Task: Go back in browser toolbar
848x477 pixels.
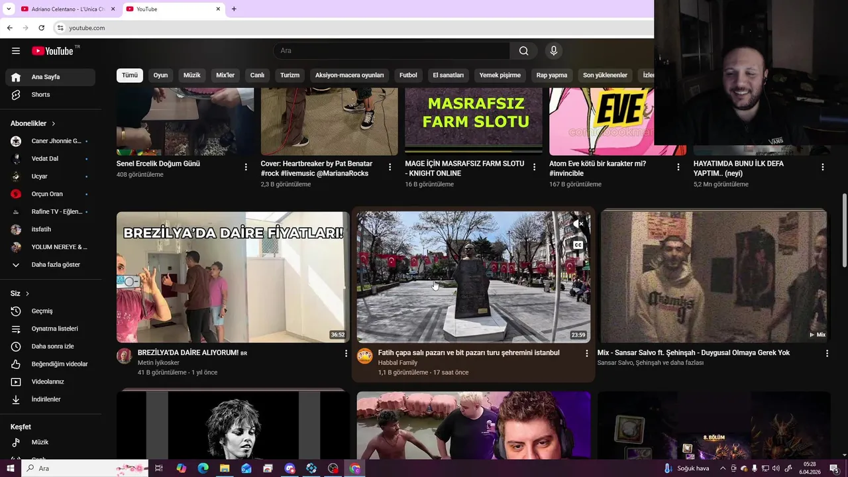Action: (x=9, y=28)
